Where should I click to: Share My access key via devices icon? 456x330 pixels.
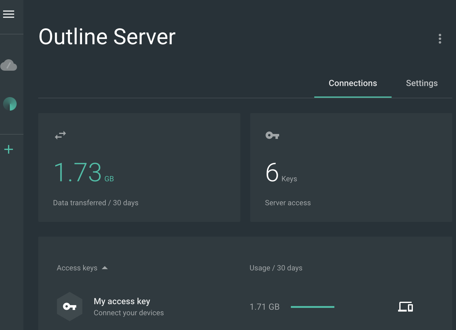[405, 307]
